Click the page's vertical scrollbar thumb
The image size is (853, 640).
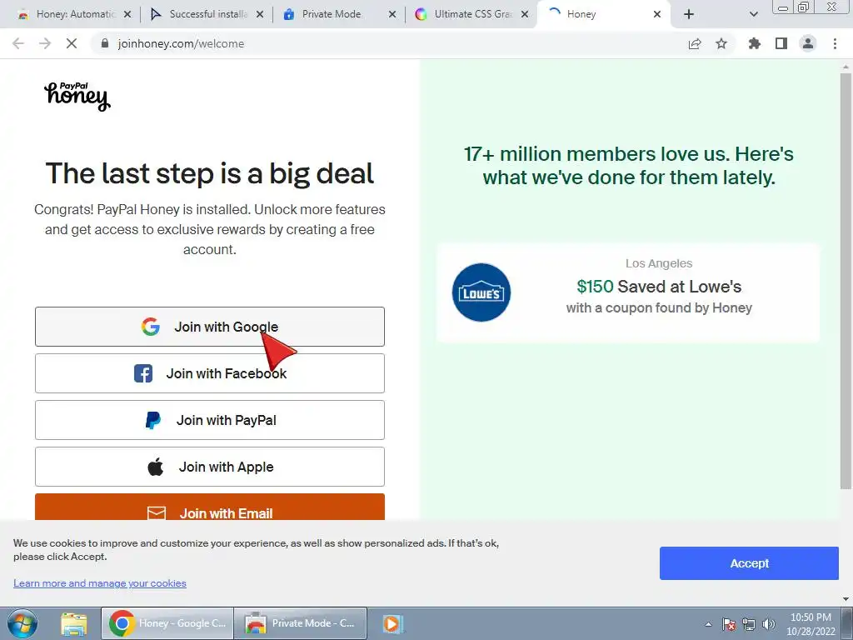pos(846,280)
